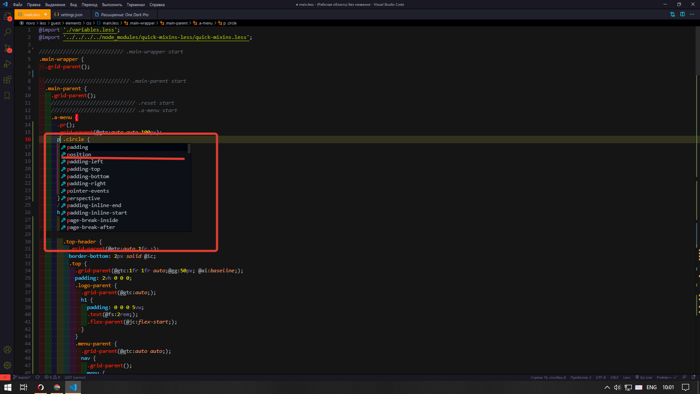
Task: Open the Windows Action Center
Action: (686, 387)
